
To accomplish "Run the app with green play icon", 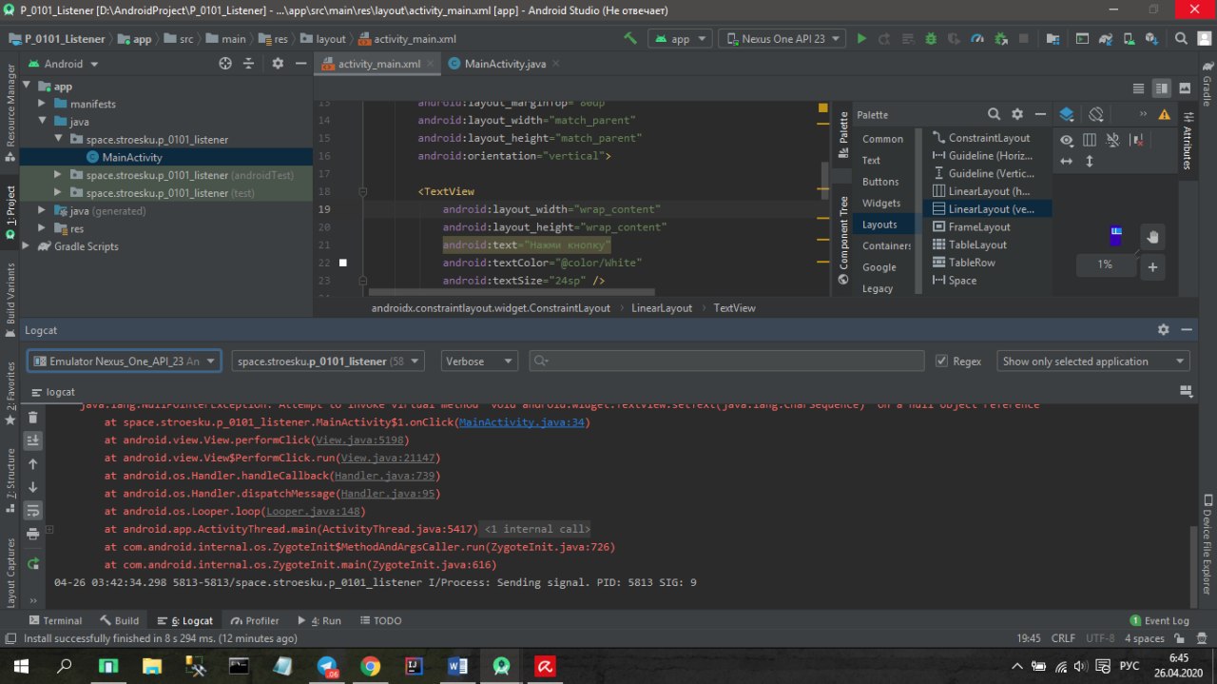I will (861, 39).
